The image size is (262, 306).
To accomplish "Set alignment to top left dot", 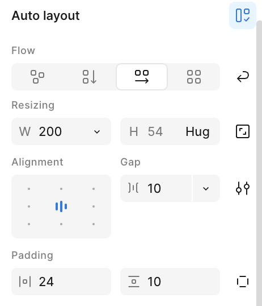I will (x=29, y=189).
